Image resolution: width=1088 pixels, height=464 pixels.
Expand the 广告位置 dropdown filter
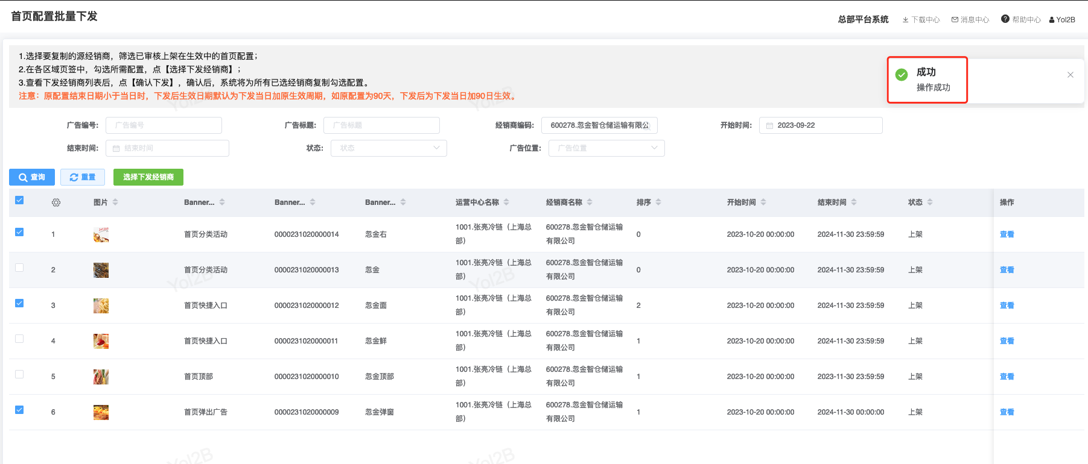606,148
